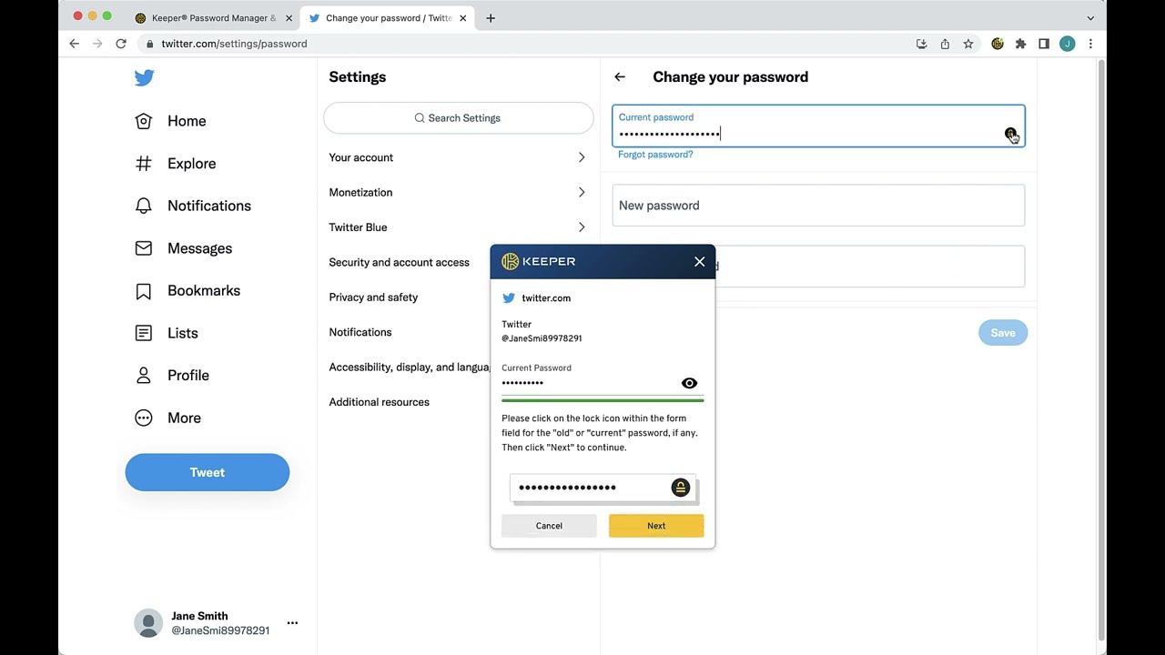Toggle Keeper password visibility with the eye icon
The height and width of the screenshot is (655, 1165).
click(689, 383)
